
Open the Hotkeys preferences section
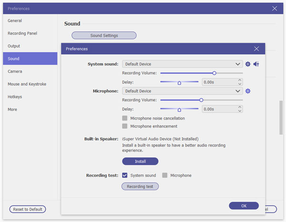(15, 97)
